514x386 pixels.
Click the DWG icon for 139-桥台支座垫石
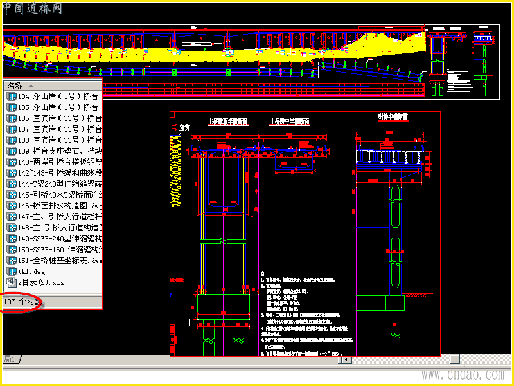(x=12, y=151)
